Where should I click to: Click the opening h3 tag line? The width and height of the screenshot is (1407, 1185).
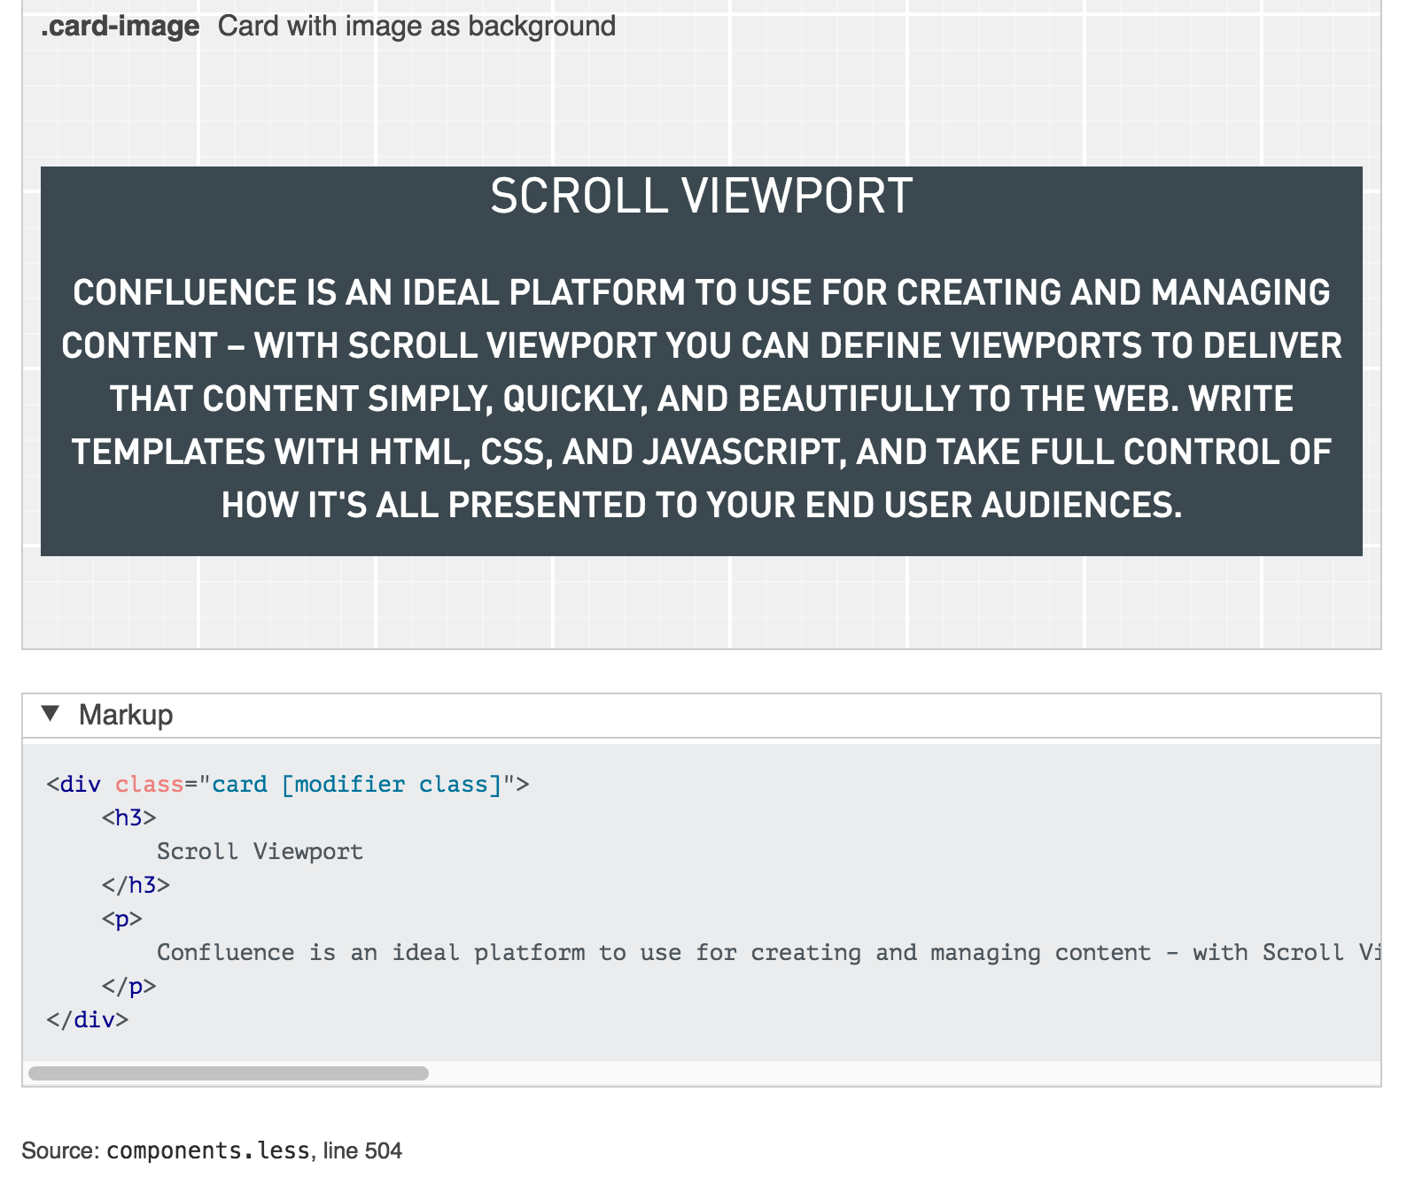pyautogui.click(x=129, y=817)
